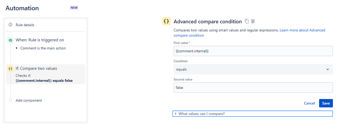
Task: Click the copy condition icon
Action: 247,22
